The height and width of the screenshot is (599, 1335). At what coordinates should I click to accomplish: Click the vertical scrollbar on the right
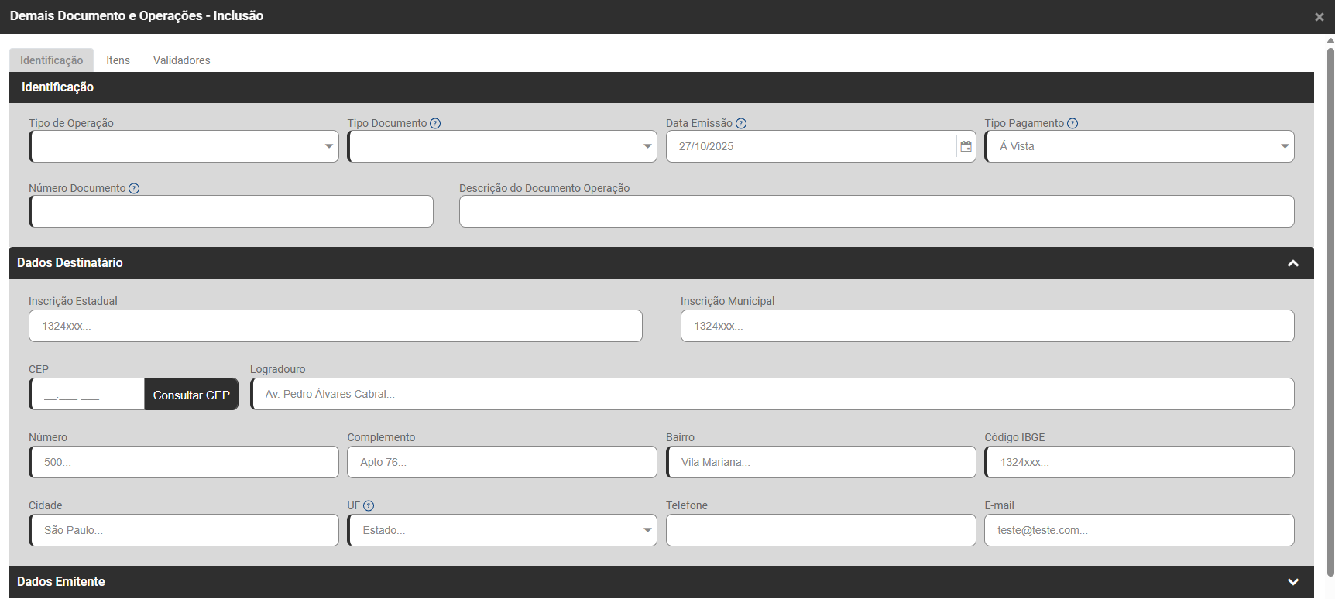point(1330,310)
